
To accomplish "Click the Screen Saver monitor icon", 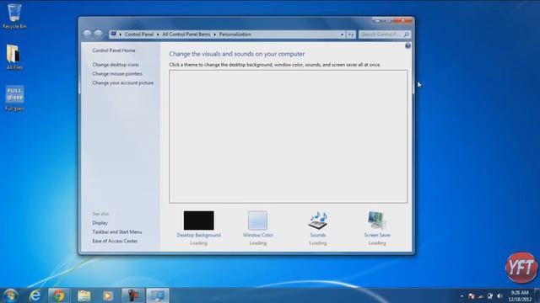I will tap(377, 221).
